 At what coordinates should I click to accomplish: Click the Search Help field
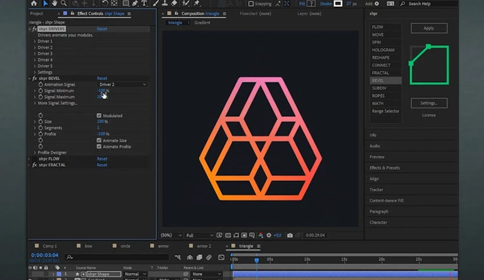point(428,3)
